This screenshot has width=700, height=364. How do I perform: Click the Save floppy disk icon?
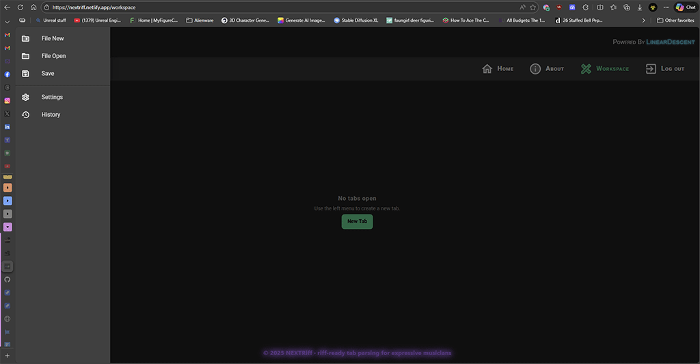[x=25, y=74]
